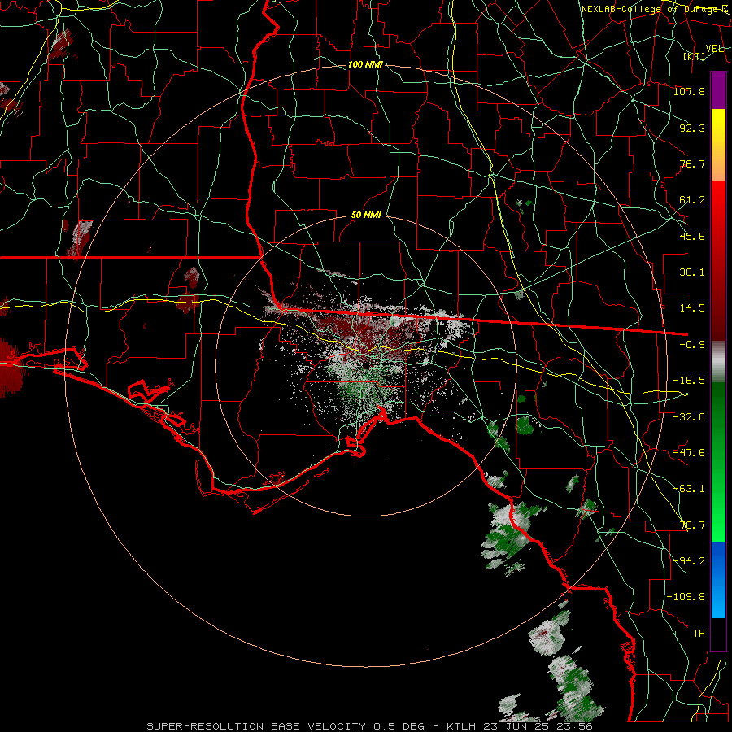Click the 92.3 velocity scale value
The width and height of the screenshot is (732, 732).
(692, 128)
